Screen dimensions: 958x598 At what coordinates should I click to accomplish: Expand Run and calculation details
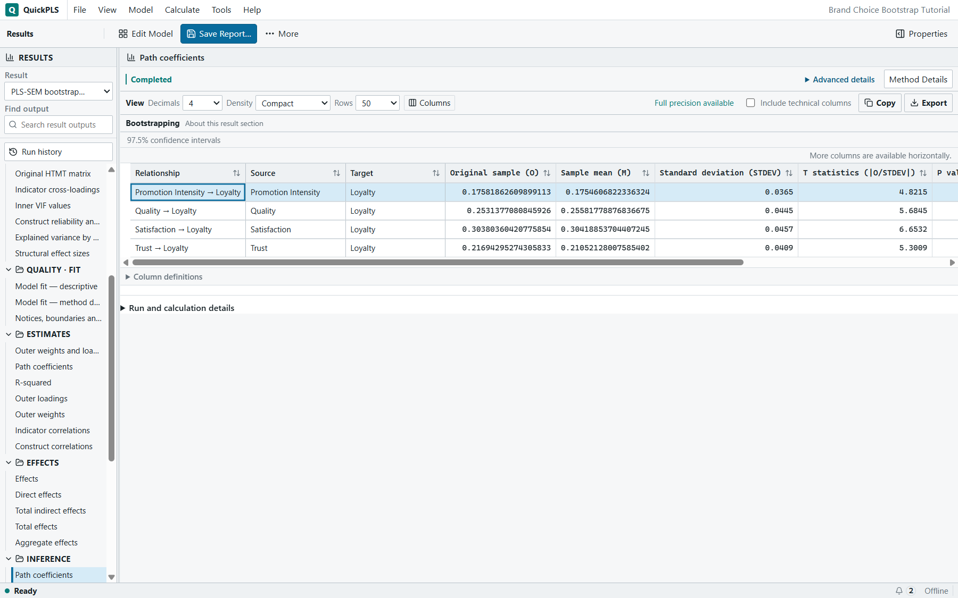[x=177, y=308]
